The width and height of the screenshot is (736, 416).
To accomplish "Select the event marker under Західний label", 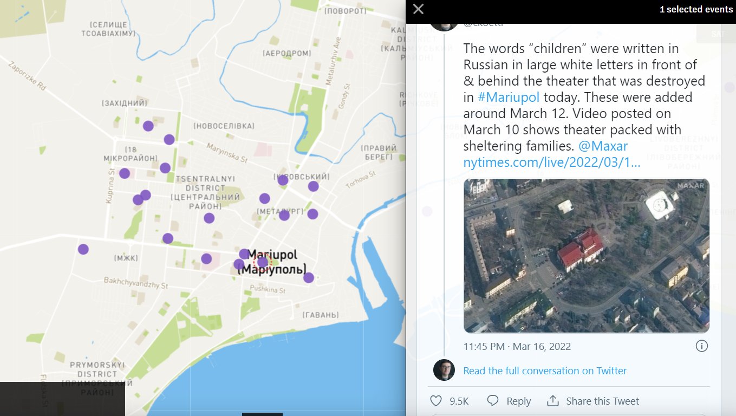I will tap(148, 126).
